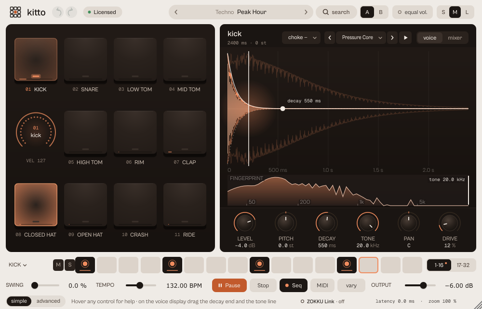This screenshot has width=482, height=309.
Task: Click the MIDI button
Action: [x=322, y=285]
